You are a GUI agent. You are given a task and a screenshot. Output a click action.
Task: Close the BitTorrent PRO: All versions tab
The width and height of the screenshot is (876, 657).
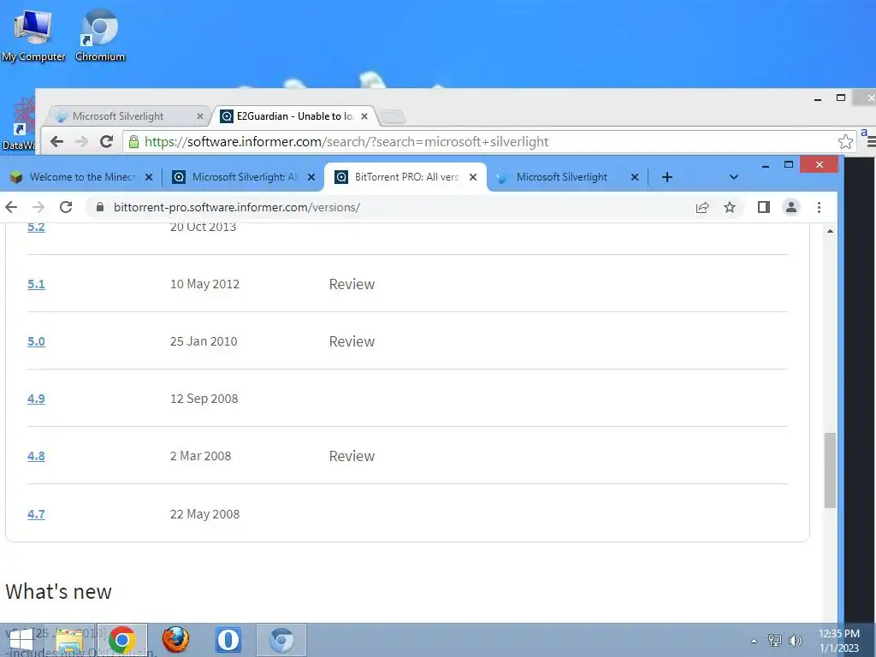click(x=472, y=177)
